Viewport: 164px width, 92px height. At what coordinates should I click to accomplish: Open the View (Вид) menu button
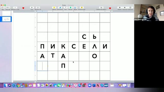click(x=3, y=7)
